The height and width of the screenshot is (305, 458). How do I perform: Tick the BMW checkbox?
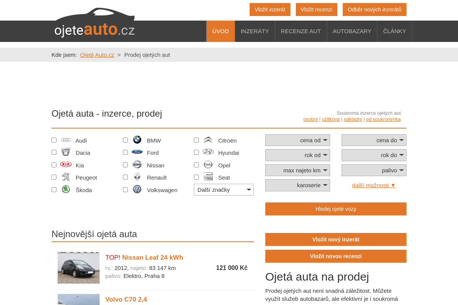pos(125,140)
